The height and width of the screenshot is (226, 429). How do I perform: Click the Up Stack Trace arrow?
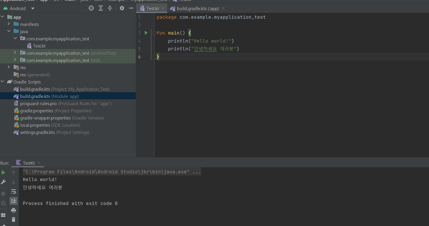[14, 173]
